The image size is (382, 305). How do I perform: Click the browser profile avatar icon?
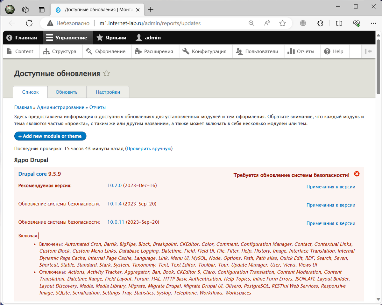coord(10,10)
